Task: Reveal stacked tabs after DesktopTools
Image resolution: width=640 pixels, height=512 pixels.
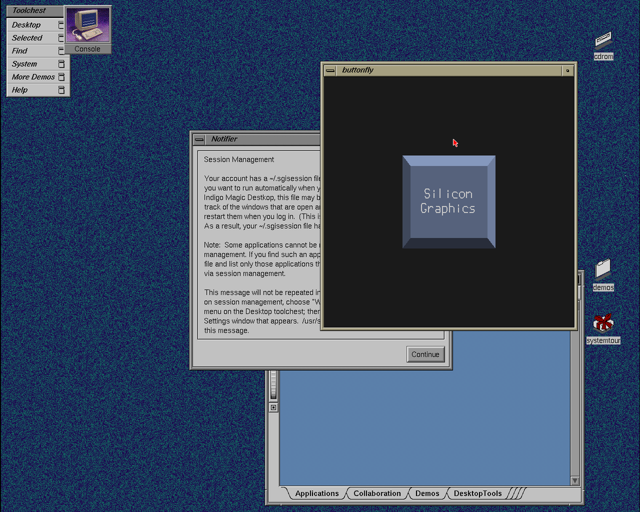Action: click(x=516, y=493)
